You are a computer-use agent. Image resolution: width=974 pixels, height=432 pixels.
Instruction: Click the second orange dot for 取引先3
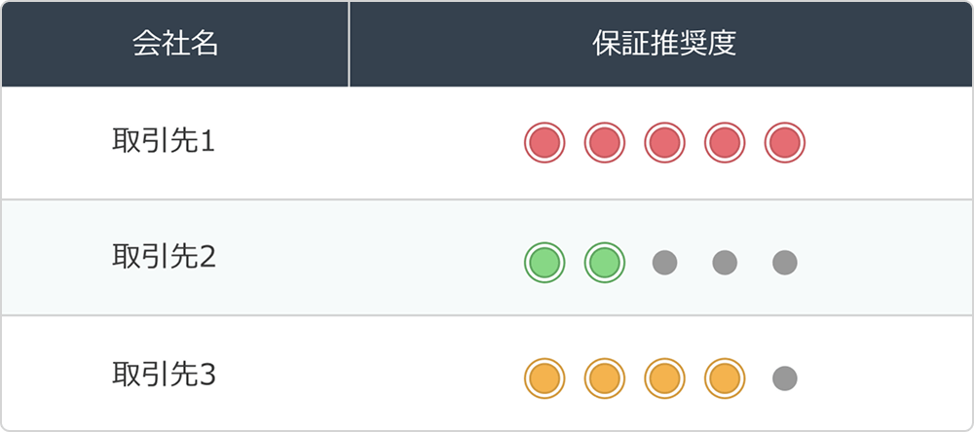coord(604,378)
